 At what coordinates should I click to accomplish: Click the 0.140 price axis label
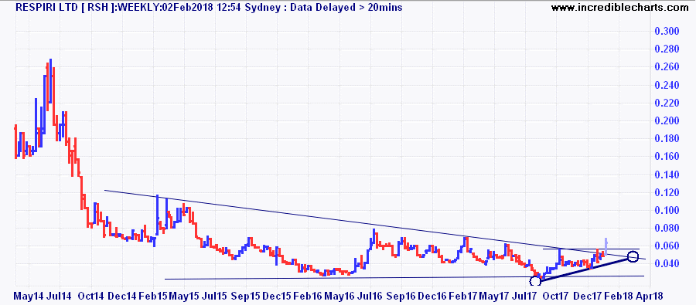pyautogui.click(x=667, y=175)
